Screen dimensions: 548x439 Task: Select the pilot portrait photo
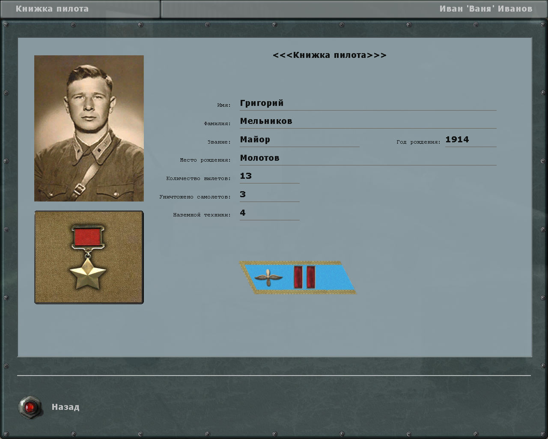point(89,128)
